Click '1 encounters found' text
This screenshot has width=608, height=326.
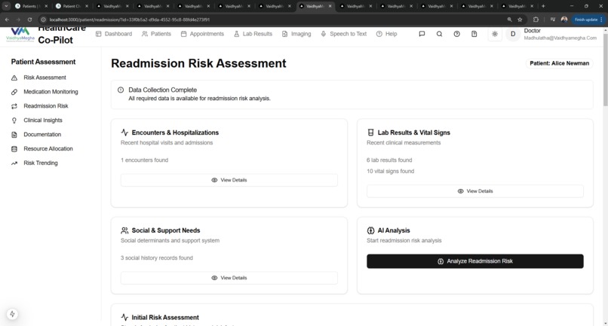[x=144, y=160]
